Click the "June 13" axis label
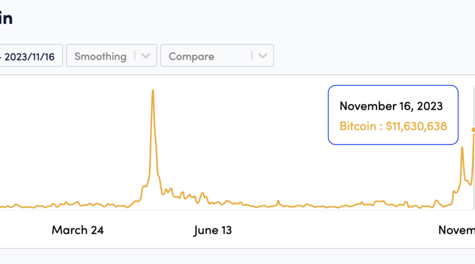Image resolution: width=475 pixels, height=264 pixels. tap(213, 230)
